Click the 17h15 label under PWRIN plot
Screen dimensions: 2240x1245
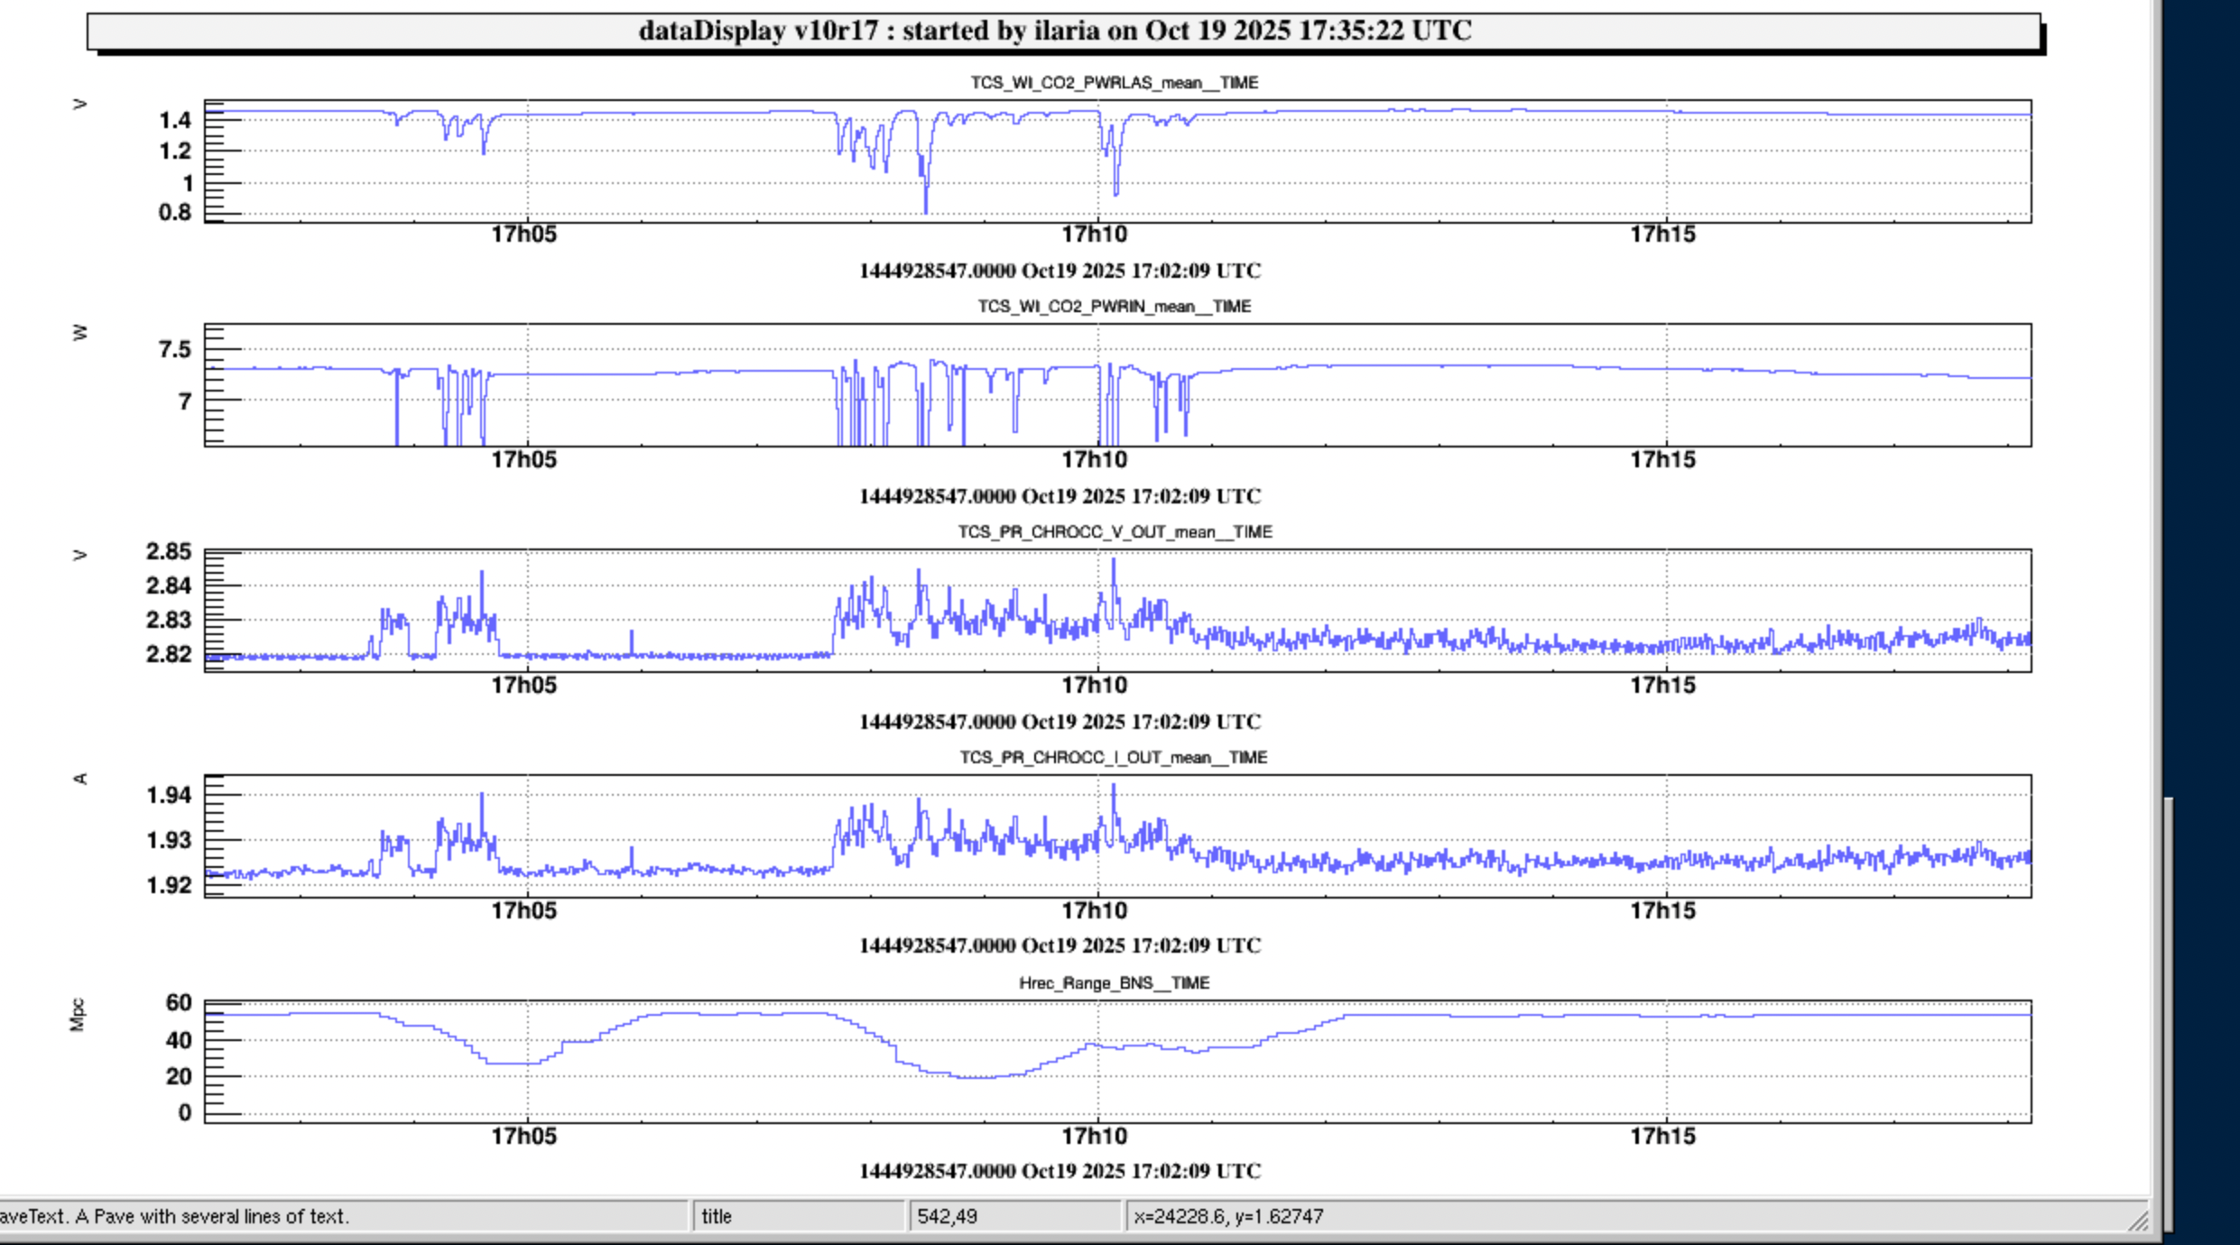(x=1662, y=460)
